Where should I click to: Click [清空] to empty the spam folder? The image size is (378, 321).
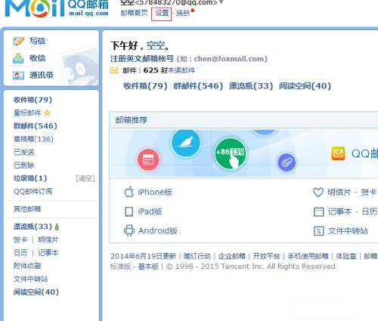pos(85,178)
